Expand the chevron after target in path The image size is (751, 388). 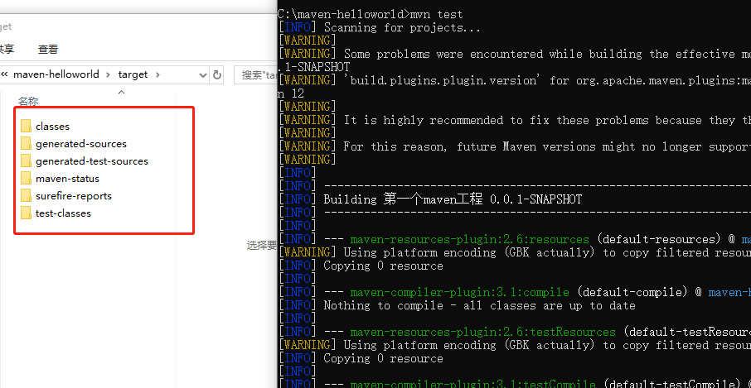[157, 75]
